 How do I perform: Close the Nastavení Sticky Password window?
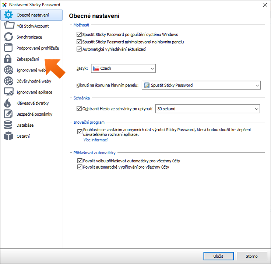[265, 5]
